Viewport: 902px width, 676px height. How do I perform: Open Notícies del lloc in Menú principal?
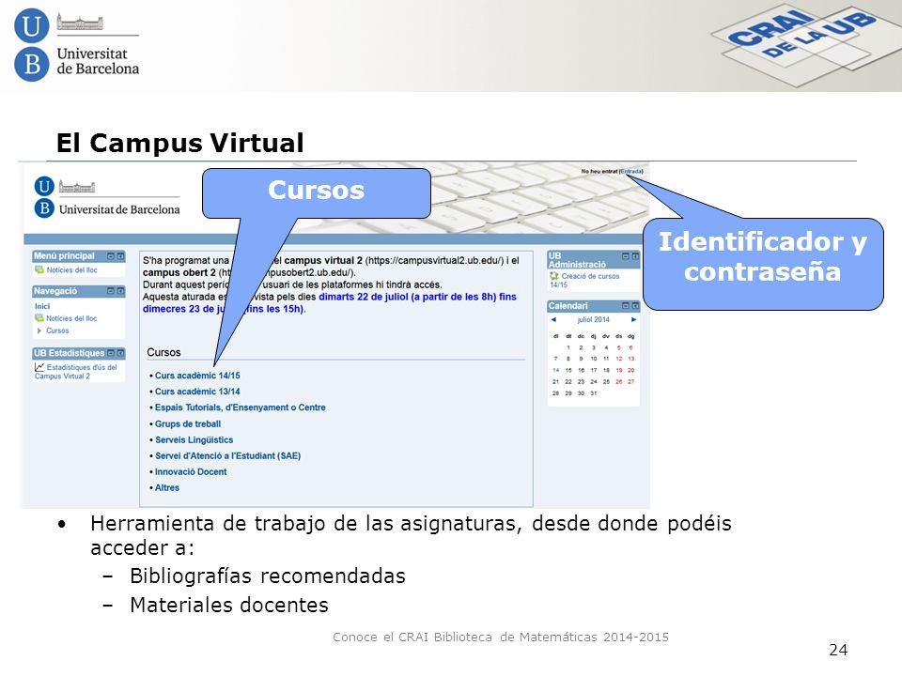[x=72, y=269]
